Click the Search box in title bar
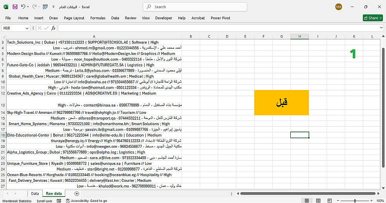 (195, 7)
